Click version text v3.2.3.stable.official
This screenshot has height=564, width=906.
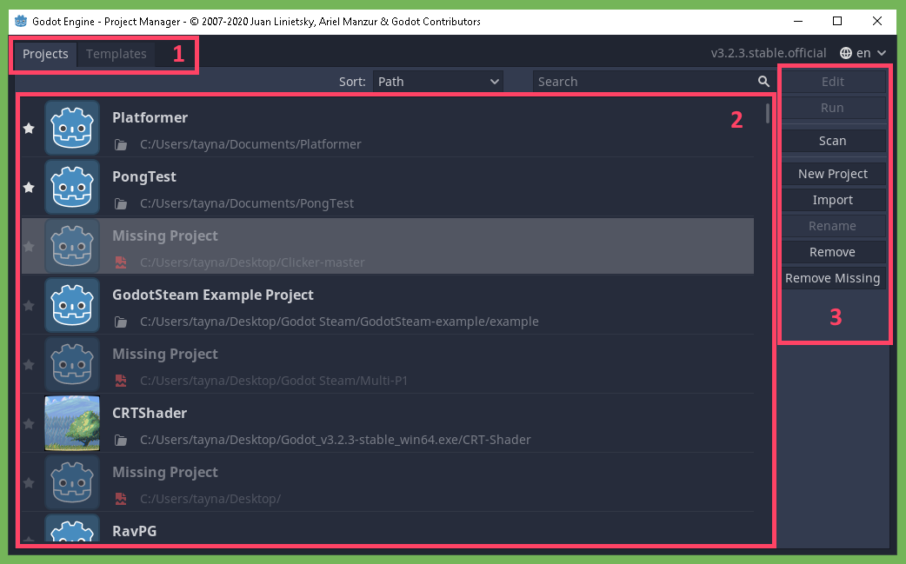[x=769, y=53]
